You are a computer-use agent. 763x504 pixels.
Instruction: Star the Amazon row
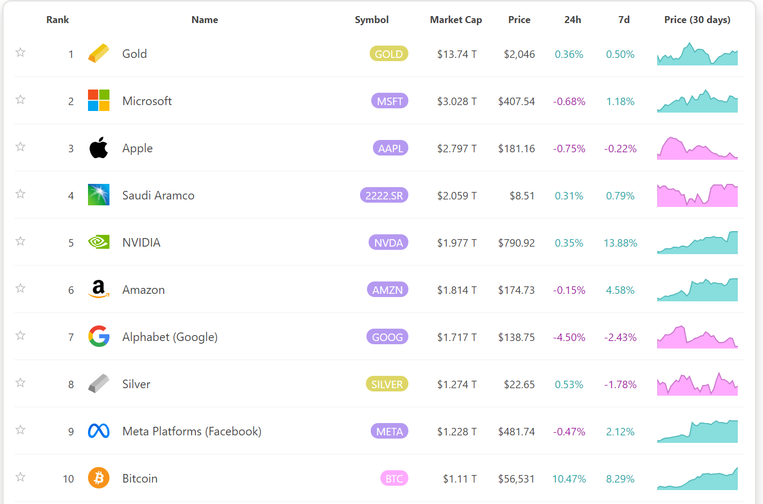tap(20, 288)
